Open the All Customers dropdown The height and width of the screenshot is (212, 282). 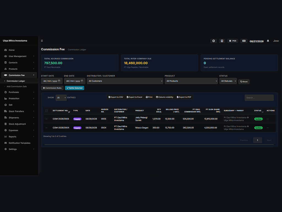pyautogui.click(x=125, y=81)
